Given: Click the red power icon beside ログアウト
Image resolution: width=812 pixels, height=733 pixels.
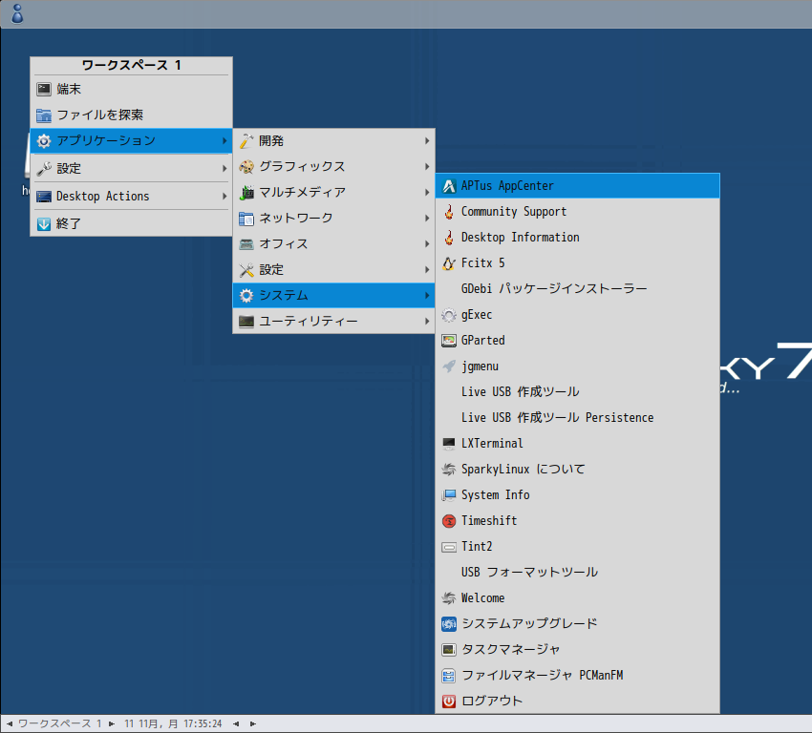Looking at the screenshot, I should pos(449,701).
